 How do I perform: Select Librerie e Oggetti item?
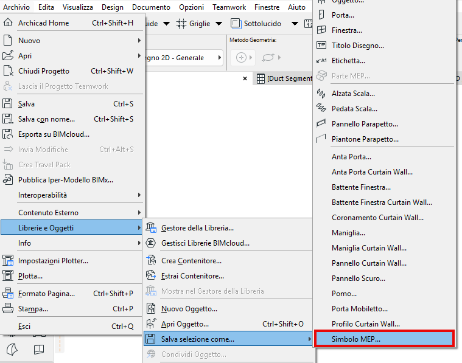tap(72, 227)
